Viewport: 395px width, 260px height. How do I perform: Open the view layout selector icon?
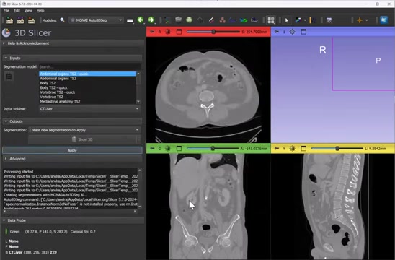click(271, 20)
